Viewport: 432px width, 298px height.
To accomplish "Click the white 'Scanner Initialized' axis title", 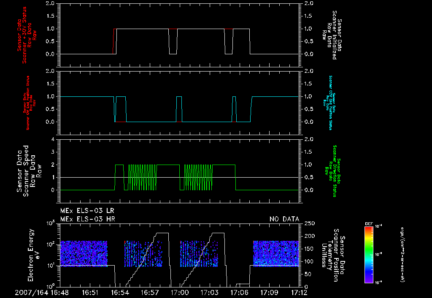I will 332,35.
